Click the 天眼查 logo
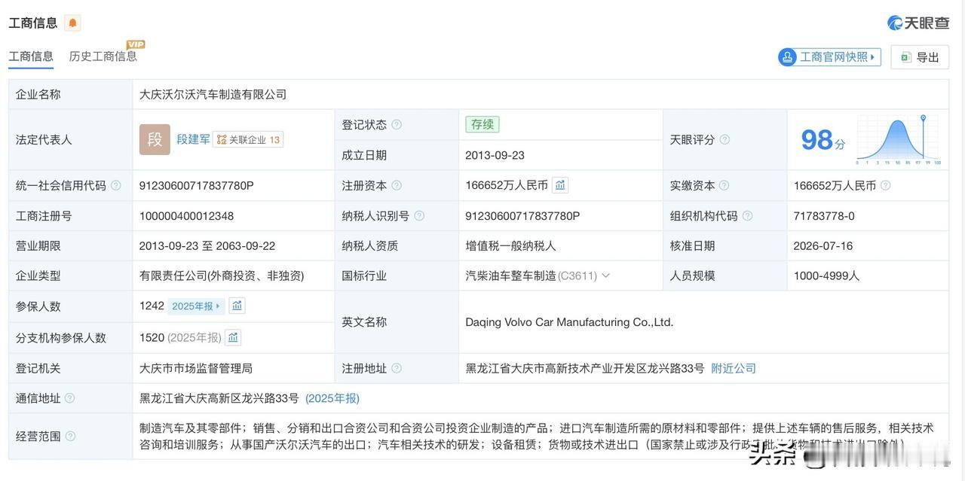The height and width of the screenshot is (481, 965). tap(918, 23)
